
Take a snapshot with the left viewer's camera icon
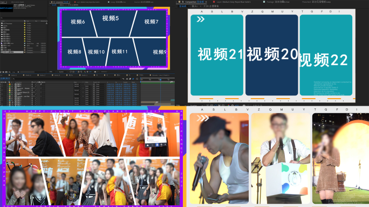point(95,72)
